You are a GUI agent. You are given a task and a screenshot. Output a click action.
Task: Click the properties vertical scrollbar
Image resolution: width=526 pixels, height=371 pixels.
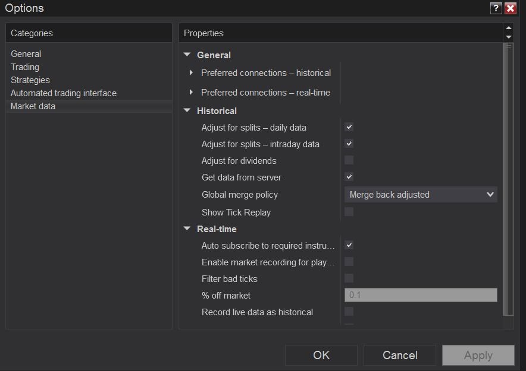[508, 178]
